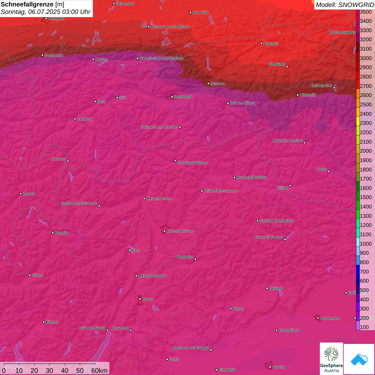Click the Sonthofen label
Image resolution: width=375 pixels, height=375 pixels.
tap(54, 55)
